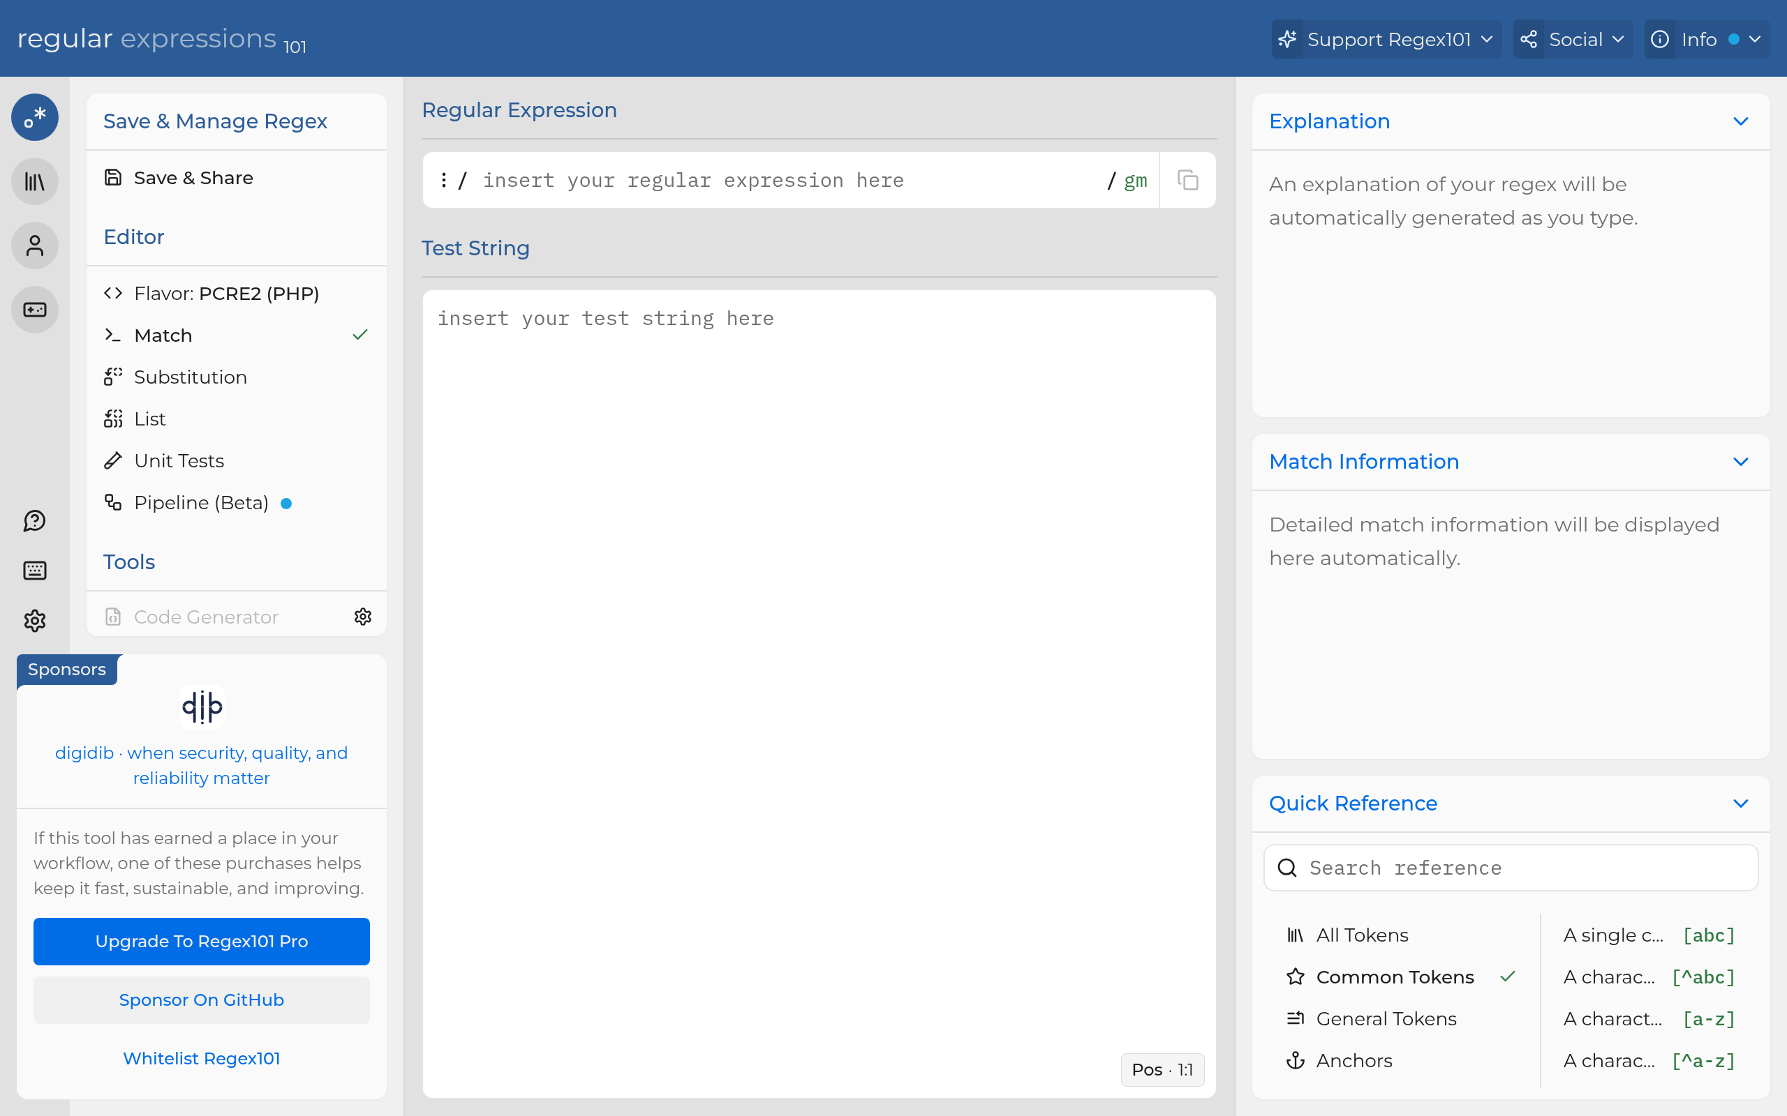Screen dimensions: 1787x1116
Task: Select the List function
Action: tap(237, 418)
